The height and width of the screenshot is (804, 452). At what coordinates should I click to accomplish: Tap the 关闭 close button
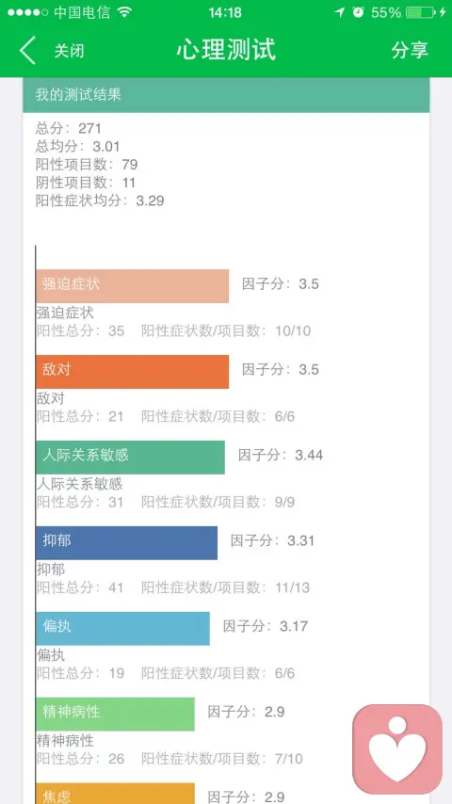click(x=70, y=51)
